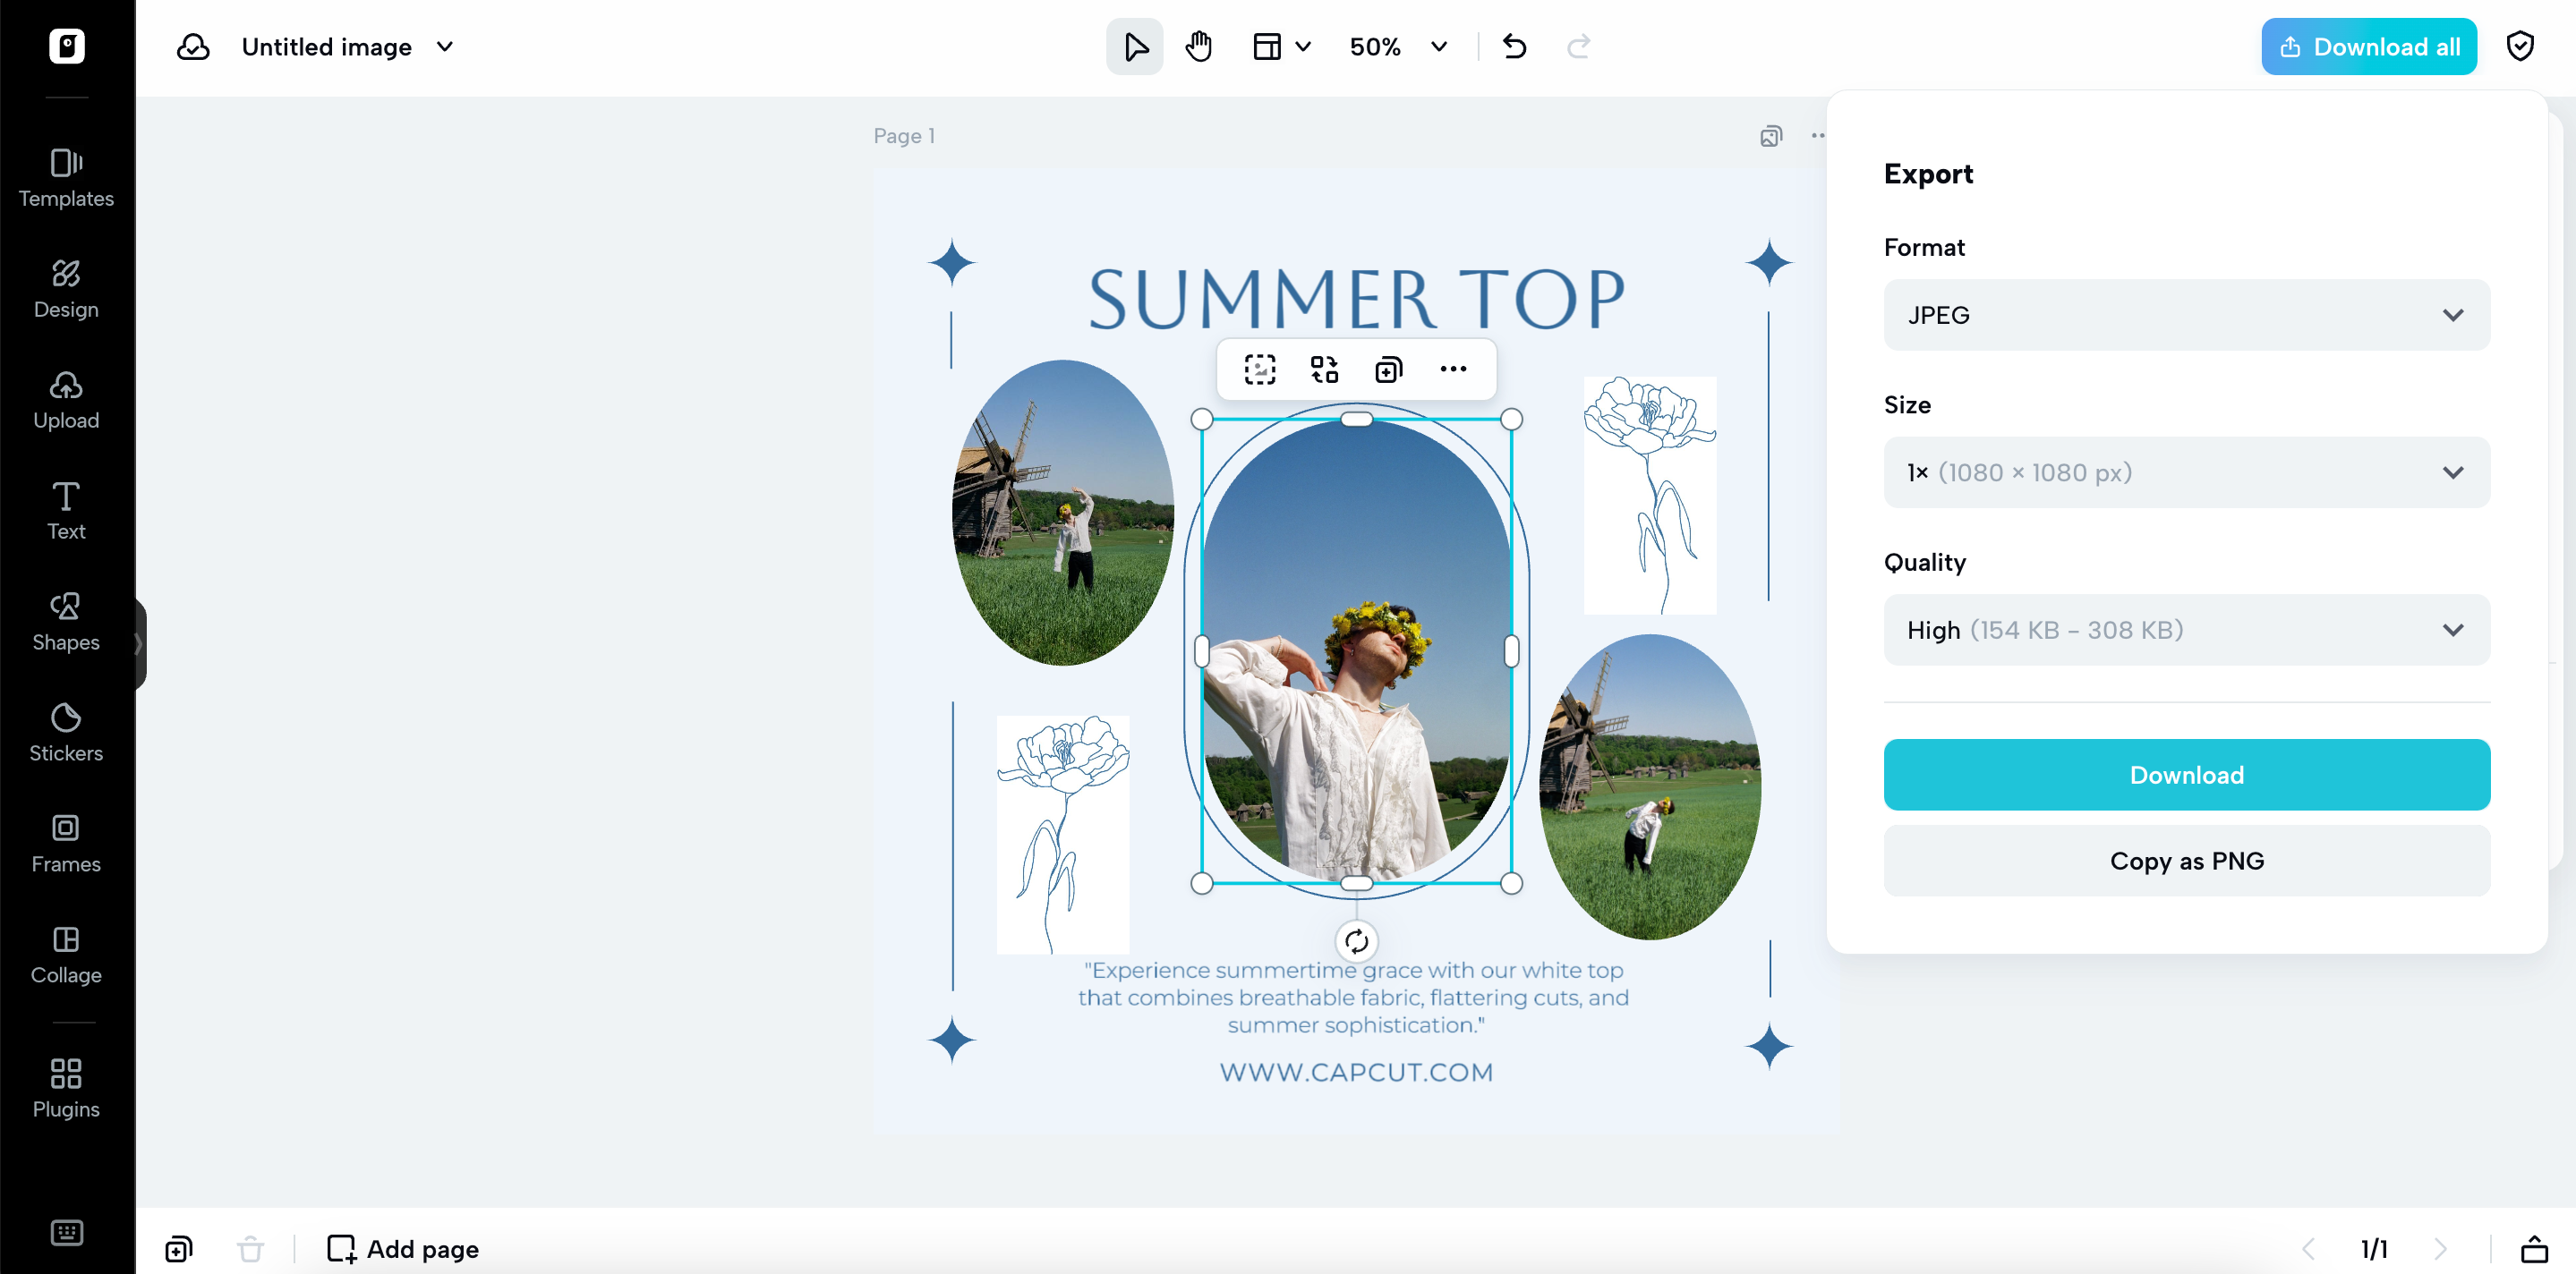Viewport: 2576px width, 1274px height.
Task: Click the Copy as PNG button
Action: pos(2186,861)
